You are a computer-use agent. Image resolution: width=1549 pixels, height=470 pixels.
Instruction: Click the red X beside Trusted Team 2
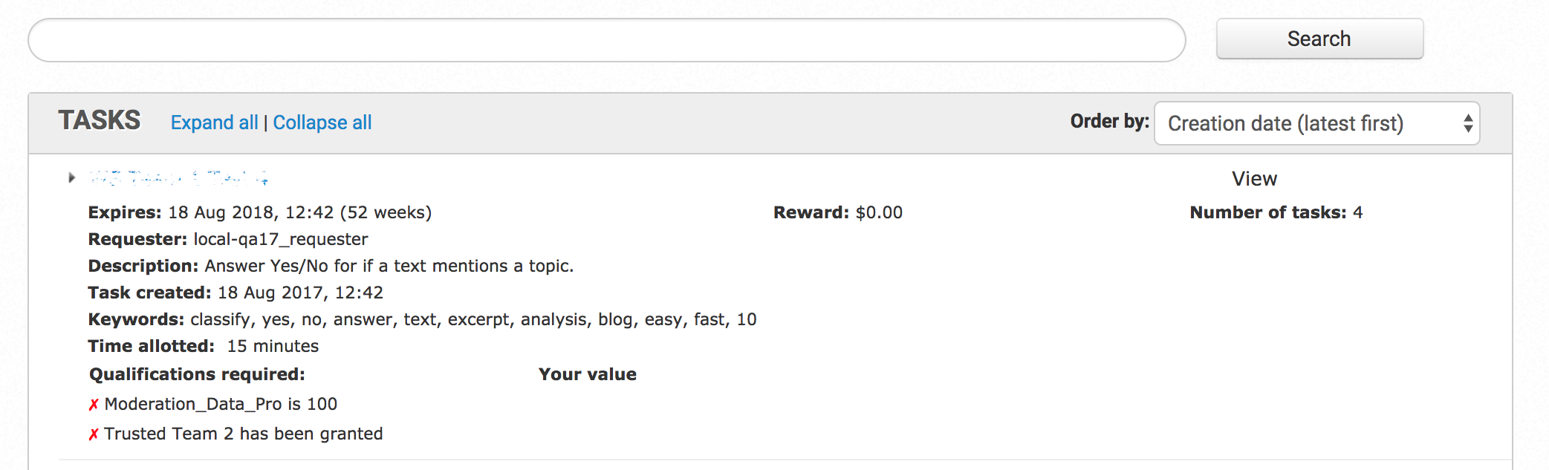(x=94, y=434)
